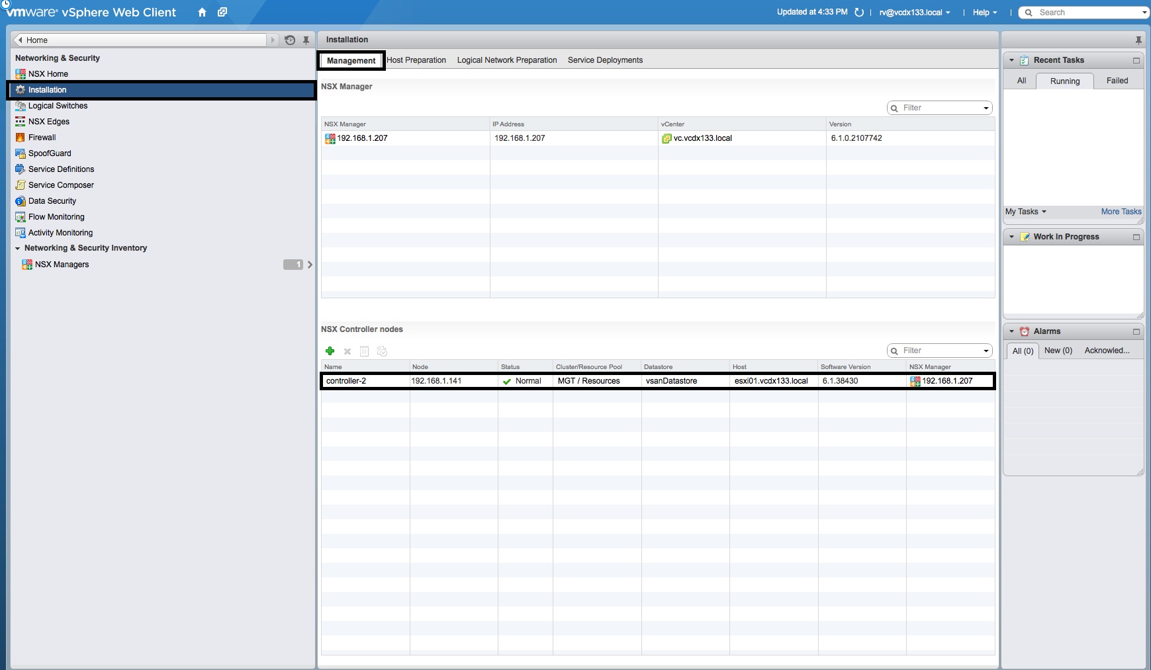Screen dimensions: 1151x670
Task: Open the My Tasks dropdown
Action: pos(1025,212)
